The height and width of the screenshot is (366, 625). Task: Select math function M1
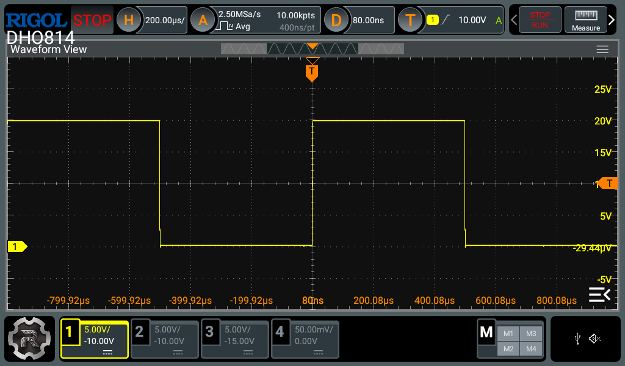click(x=508, y=333)
